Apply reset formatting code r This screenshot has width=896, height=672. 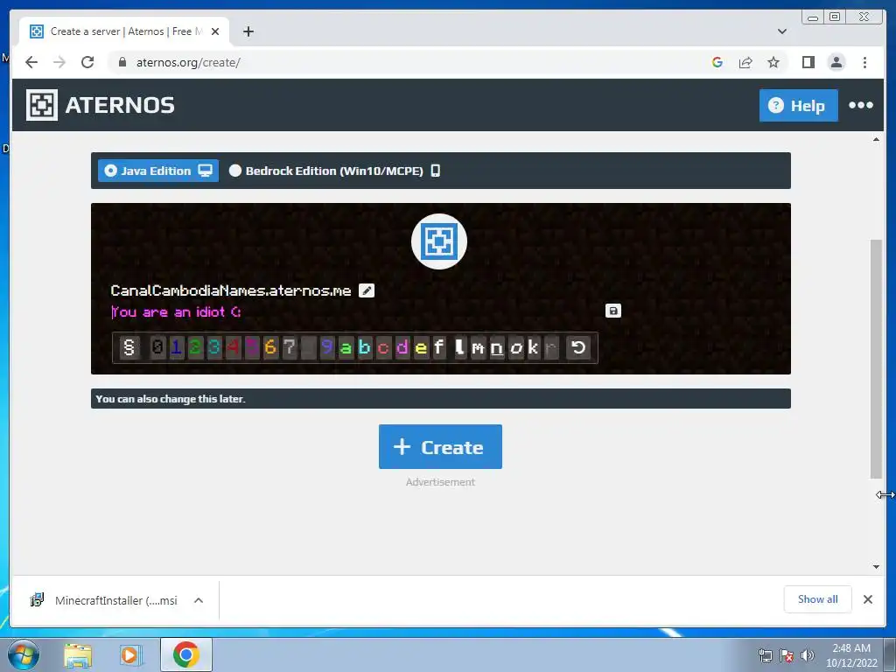pyautogui.click(x=551, y=347)
